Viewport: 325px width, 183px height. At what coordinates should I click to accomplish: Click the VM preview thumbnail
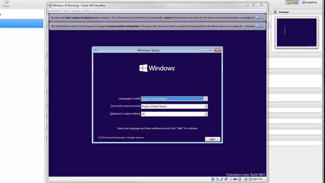pos(297,33)
